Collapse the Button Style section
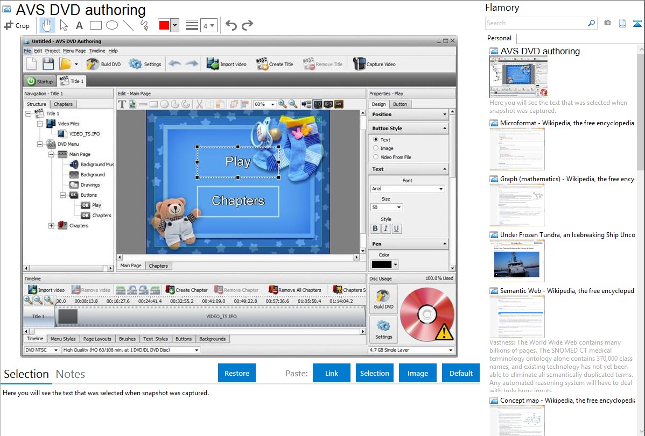The width and height of the screenshot is (645, 436). [445, 128]
